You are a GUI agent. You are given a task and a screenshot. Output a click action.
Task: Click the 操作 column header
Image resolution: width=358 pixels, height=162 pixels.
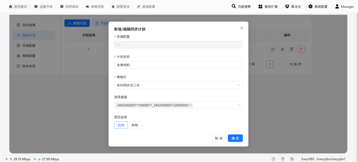click(x=287, y=35)
